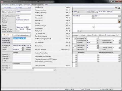Image resolution: width=122 pixels, height=91 pixels.
Task: Open the Zahlart dropdown
Action: (22, 48)
